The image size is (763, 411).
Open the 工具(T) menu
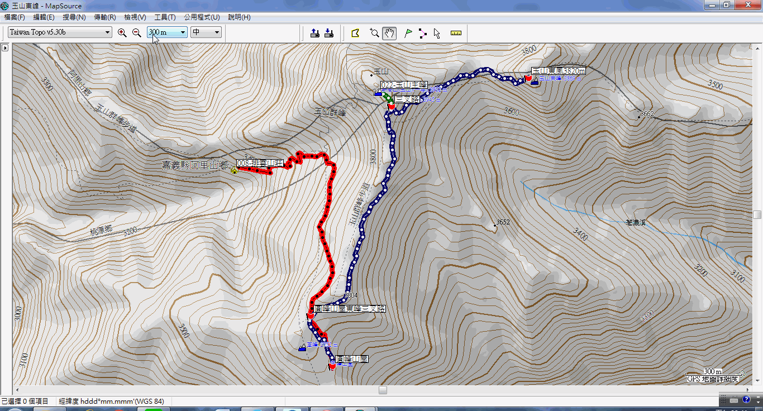[165, 17]
